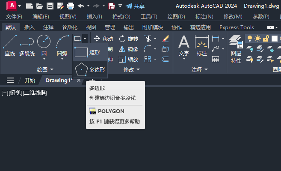Activate the Rotate (旋转) tool
This screenshot has height=171, width=281.
[x=128, y=39]
